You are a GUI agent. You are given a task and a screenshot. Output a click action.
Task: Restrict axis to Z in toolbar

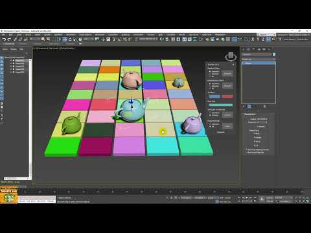click(x=263, y=39)
